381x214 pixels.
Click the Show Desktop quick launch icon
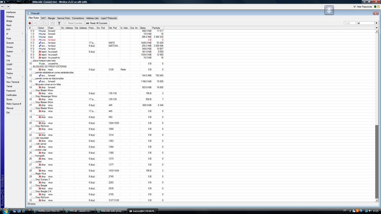(14, 211)
